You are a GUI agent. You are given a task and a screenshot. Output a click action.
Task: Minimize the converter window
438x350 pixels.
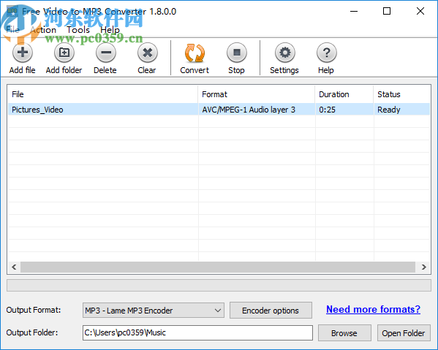pos(354,11)
